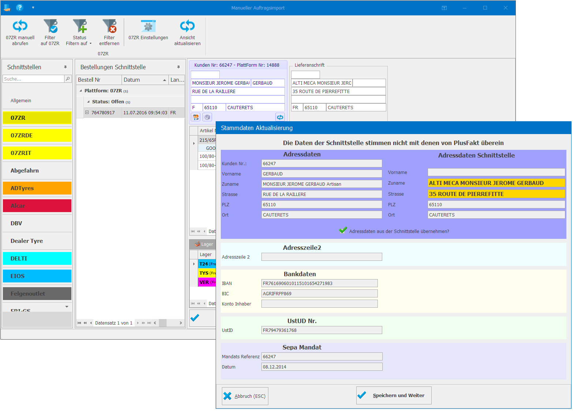
Task: Select the Abgefahrn interface
Action: (37, 170)
